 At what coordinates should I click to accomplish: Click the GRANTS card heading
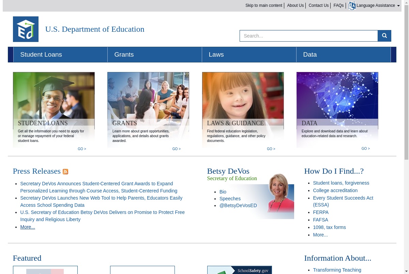click(125, 123)
